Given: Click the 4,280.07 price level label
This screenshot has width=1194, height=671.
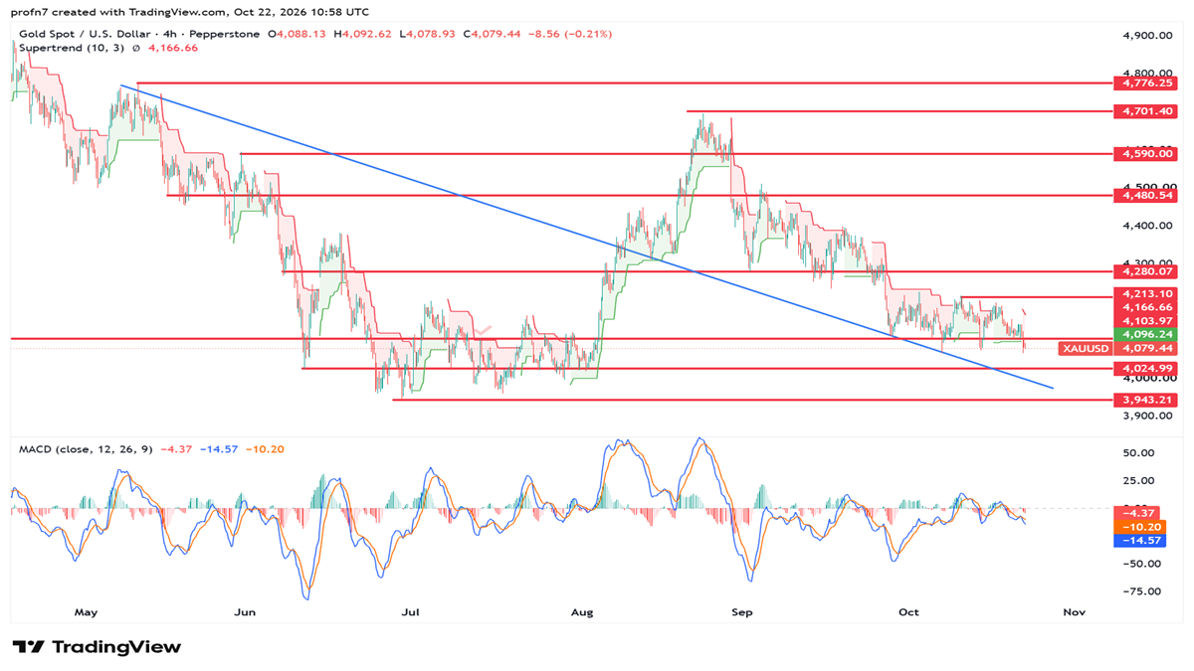Looking at the screenshot, I should click(x=1148, y=271).
